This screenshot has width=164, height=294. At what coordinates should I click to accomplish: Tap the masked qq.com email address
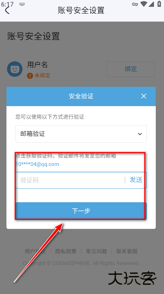click(37, 164)
